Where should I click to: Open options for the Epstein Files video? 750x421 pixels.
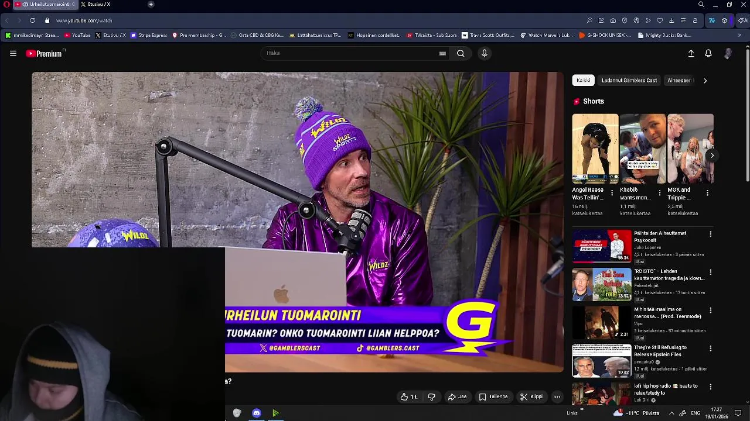tap(710, 348)
